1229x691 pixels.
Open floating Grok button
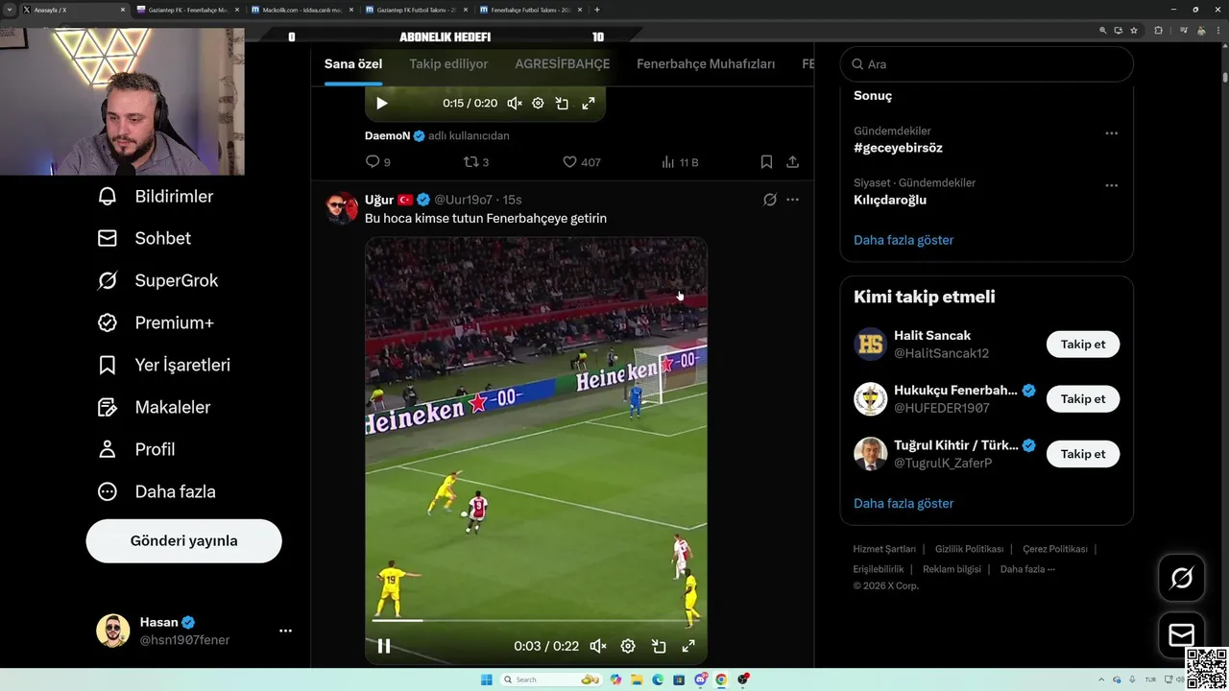click(x=1182, y=578)
